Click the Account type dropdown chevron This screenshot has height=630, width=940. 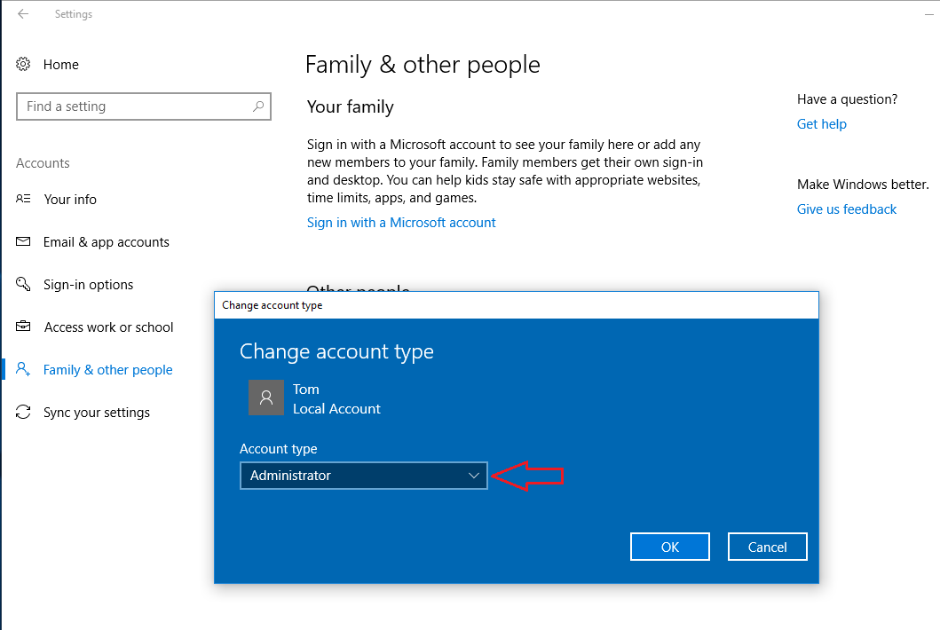pyautogui.click(x=474, y=476)
